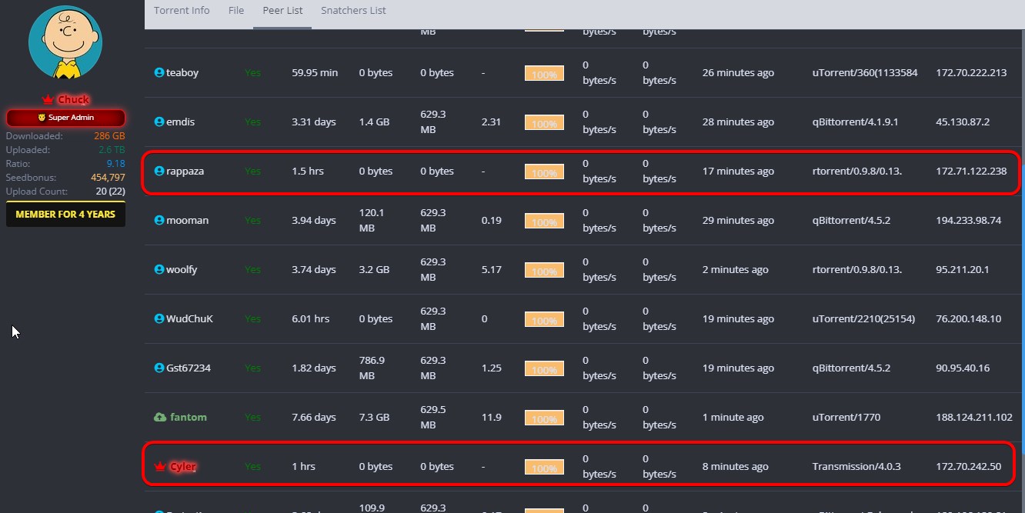
Task: Click the user icon next to woolfy
Action: click(x=159, y=269)
